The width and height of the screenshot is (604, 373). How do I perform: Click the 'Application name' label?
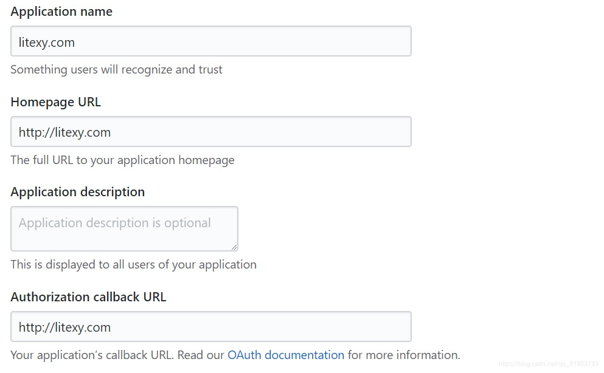61,12
